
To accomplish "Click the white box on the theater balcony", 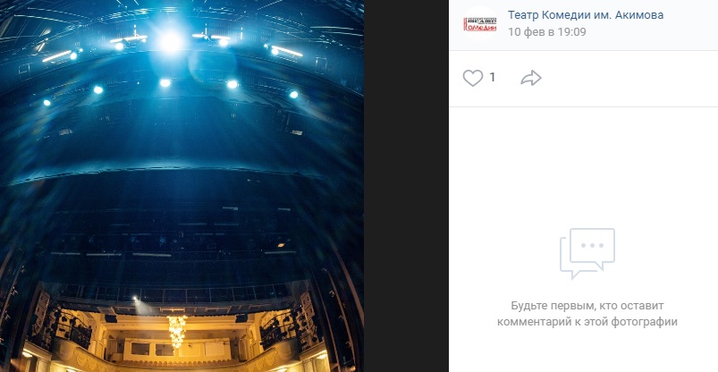I will [176, 349].
